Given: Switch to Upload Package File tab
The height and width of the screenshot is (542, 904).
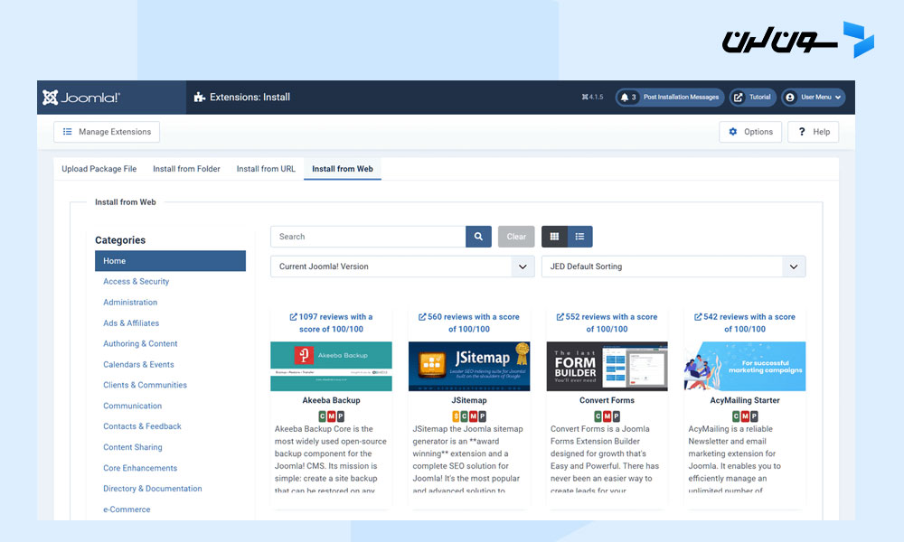Looking at the screenshot, I should click(99, 169).
